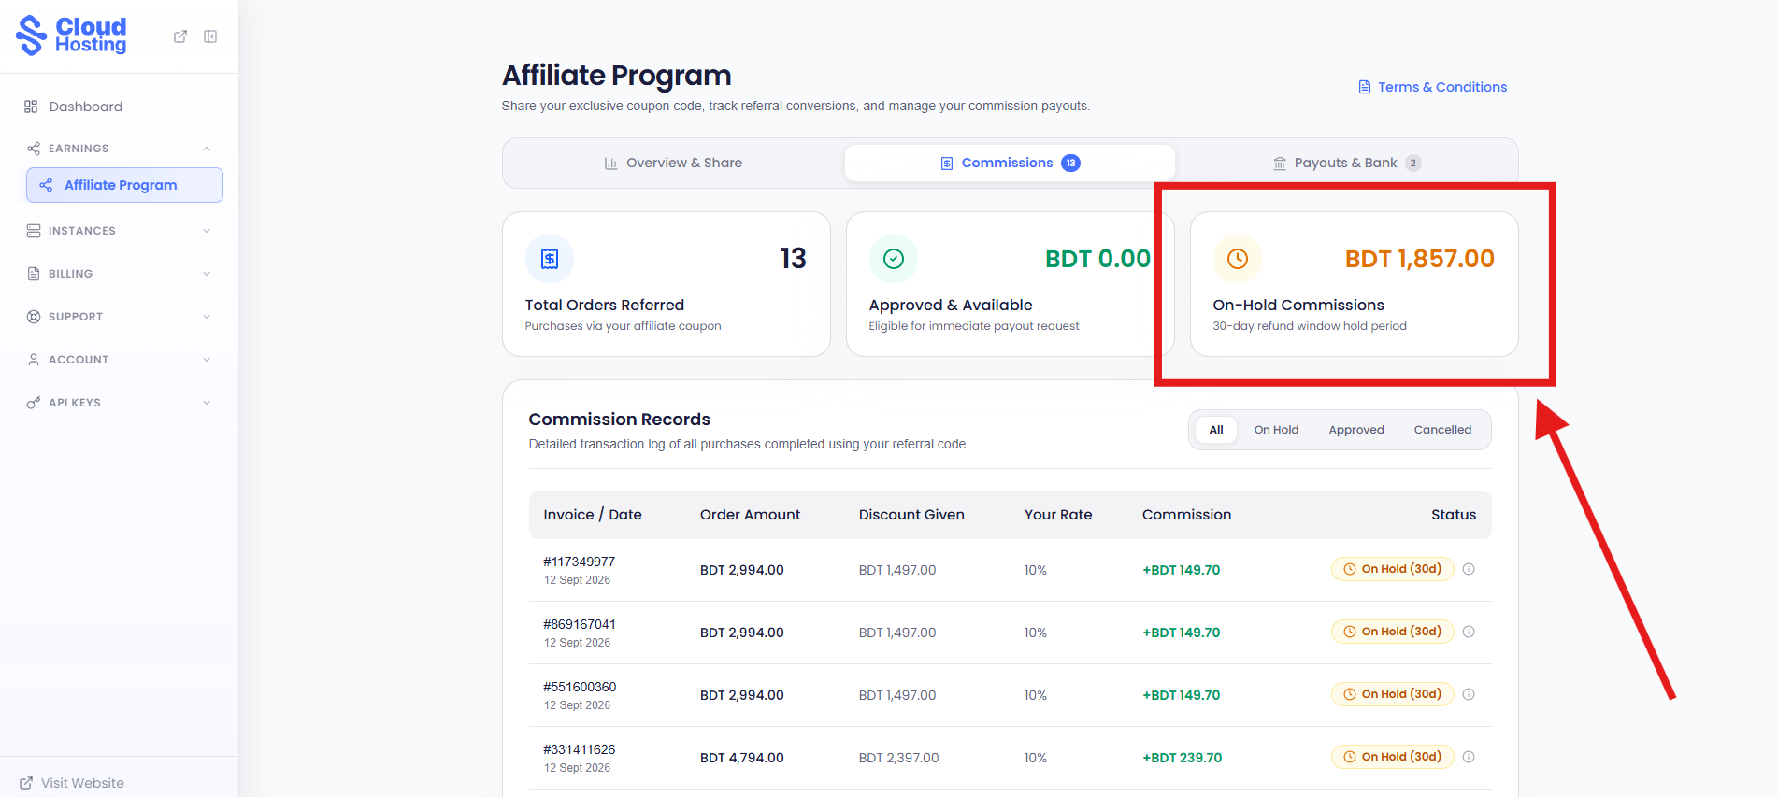Open the Payouts & Bank tab
Viewport: 1778px width, 797px height.
[x=1346, y=163]
